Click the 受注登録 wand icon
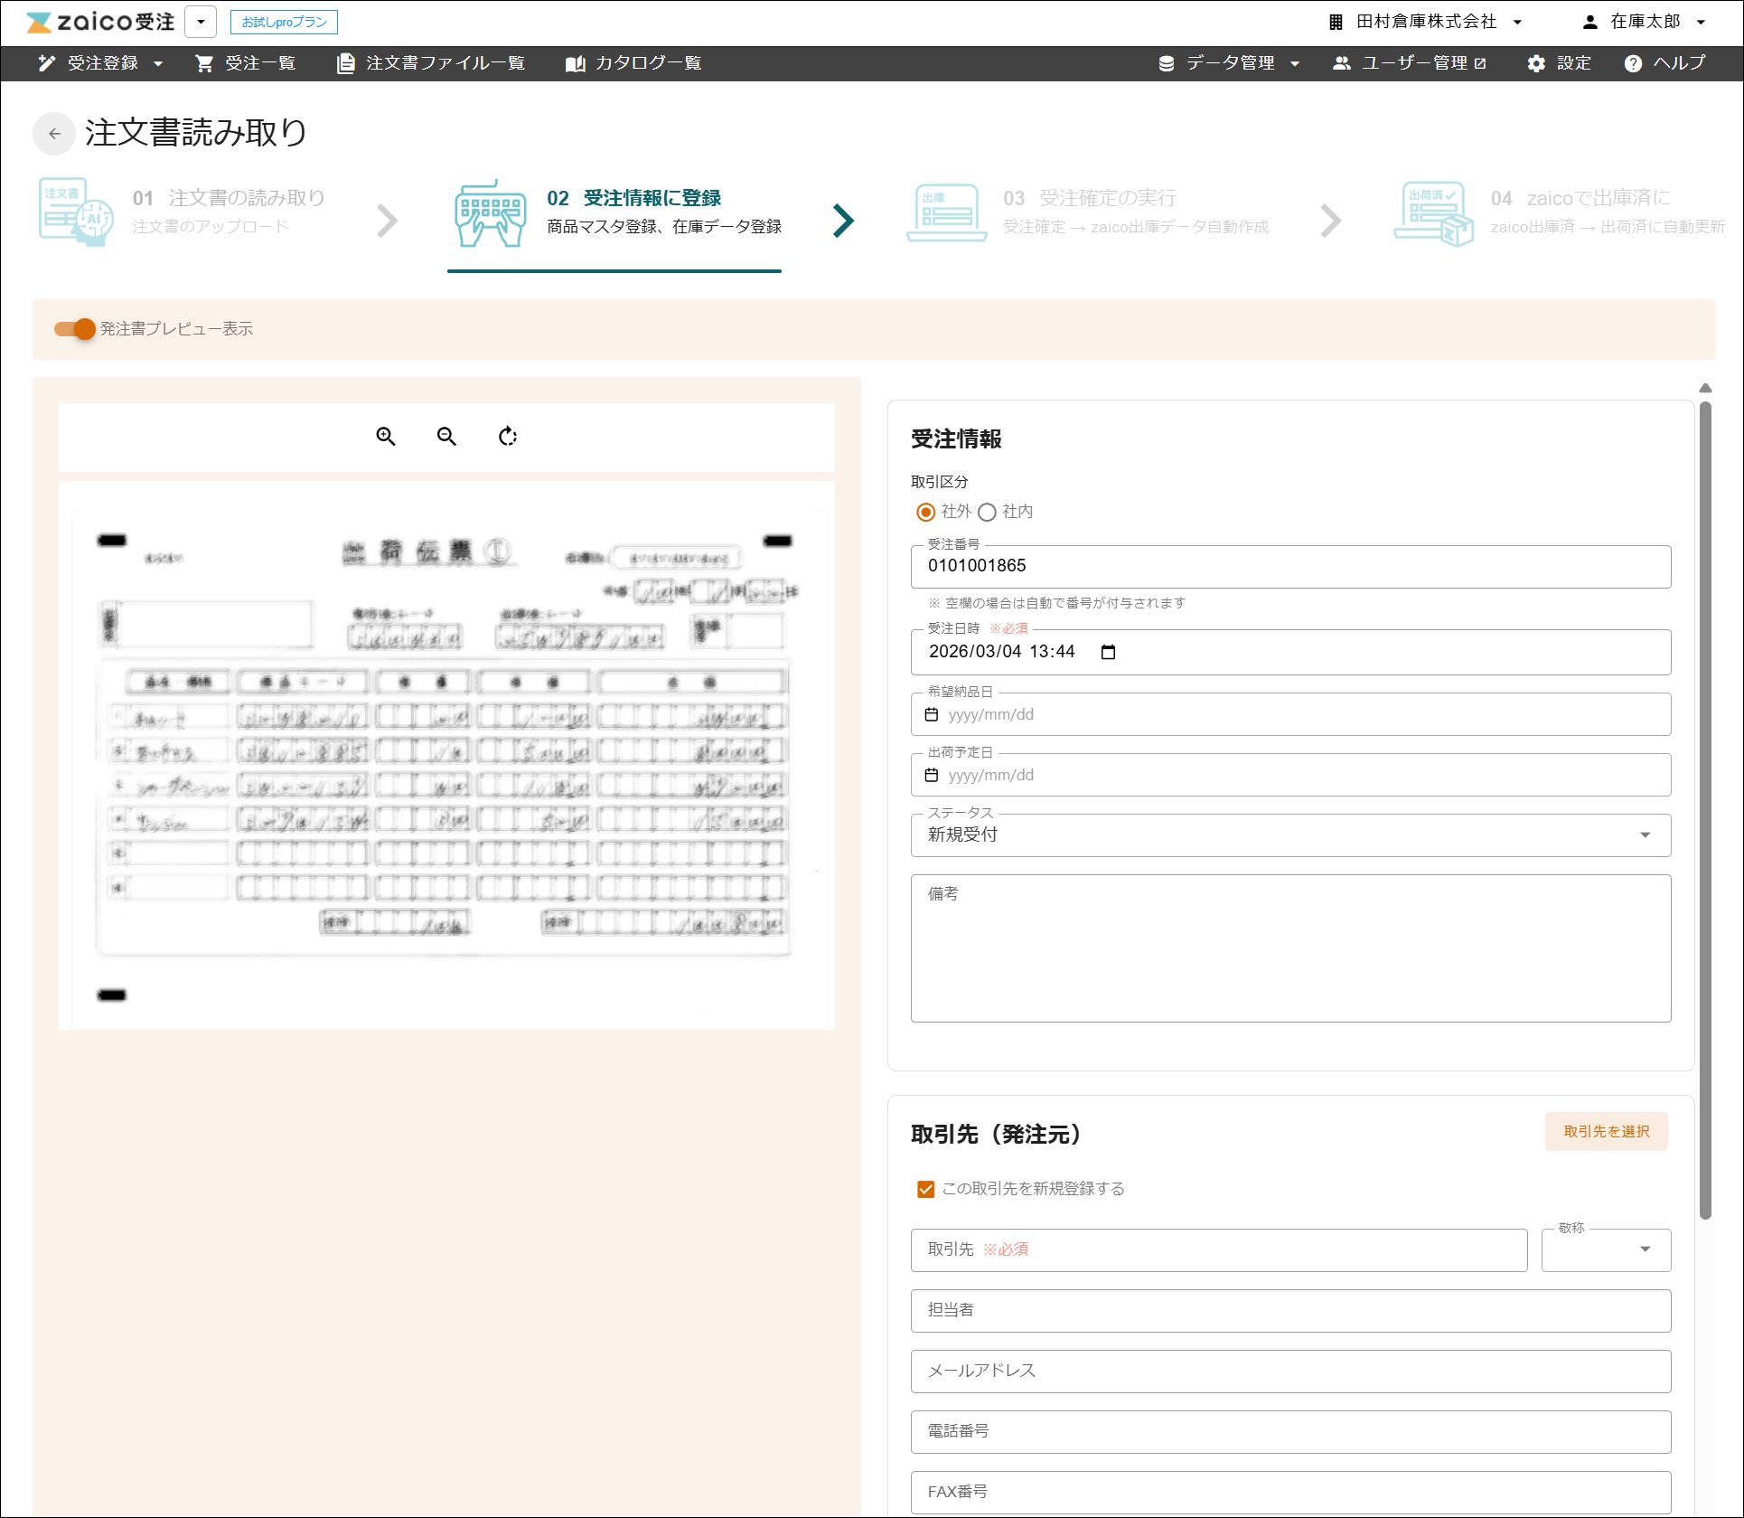The image size is (1744, 1518). tap(47, 63)
